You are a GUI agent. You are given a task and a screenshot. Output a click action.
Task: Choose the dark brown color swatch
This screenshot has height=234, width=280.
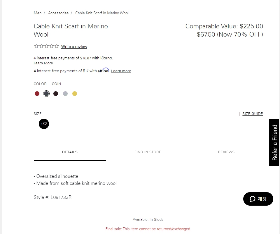coord(56,94)
